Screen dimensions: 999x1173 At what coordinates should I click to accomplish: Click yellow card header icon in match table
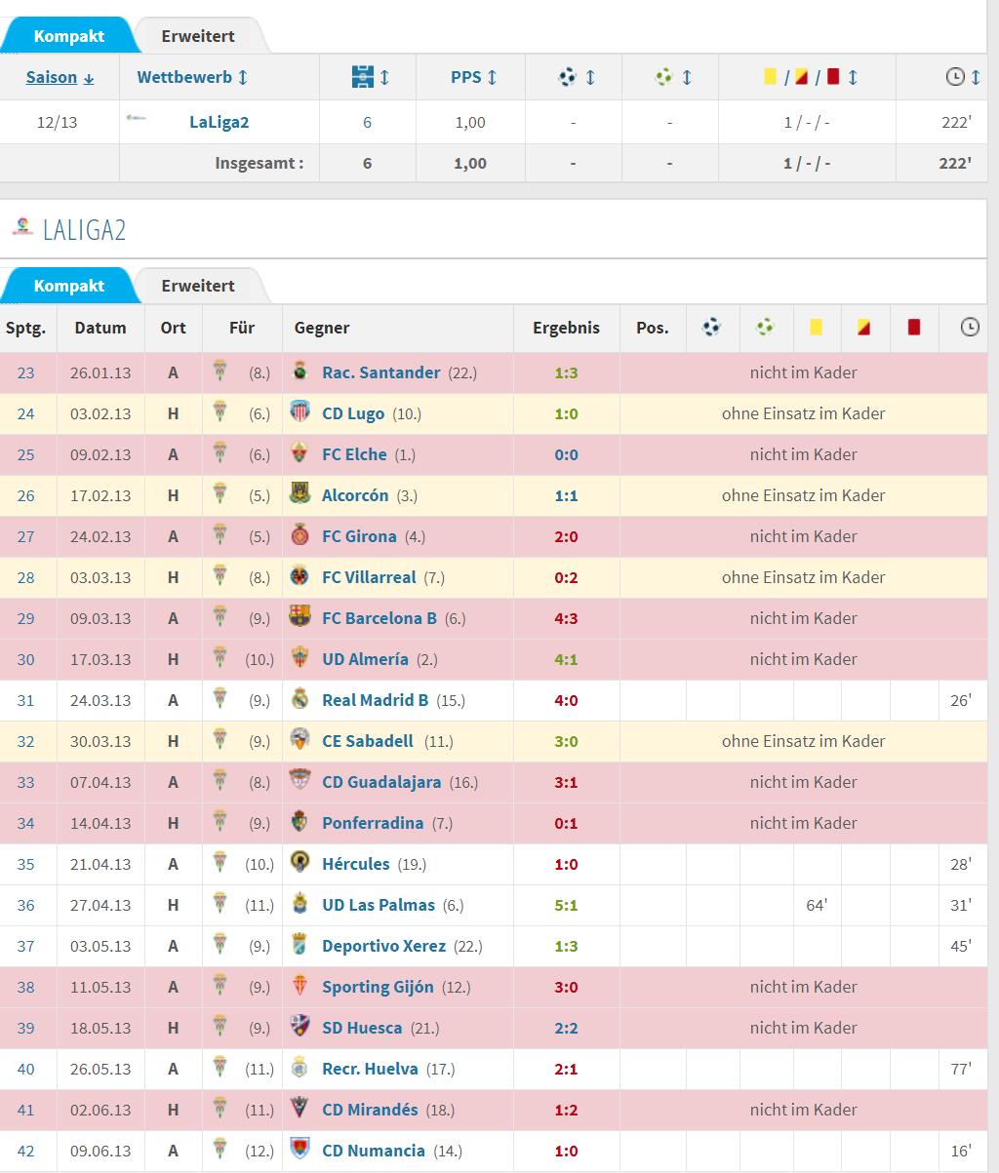point(816,328)
